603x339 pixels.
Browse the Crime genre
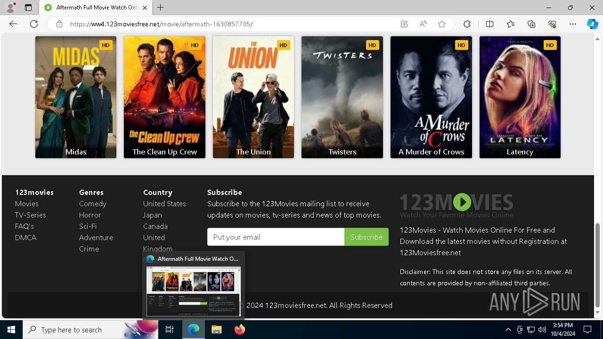pyautogui.click(x=89, y=249)
